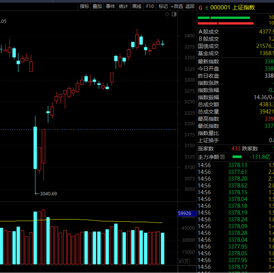Click the 3050 price axis label
Image resolution: width=274 pixels, height=273 pixels.
(189, 189)
